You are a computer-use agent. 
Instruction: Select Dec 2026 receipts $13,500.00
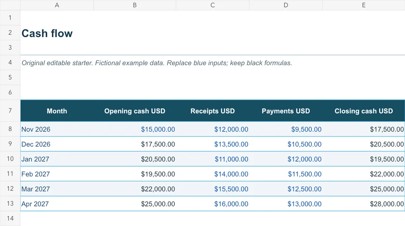(x=212, y=144)
